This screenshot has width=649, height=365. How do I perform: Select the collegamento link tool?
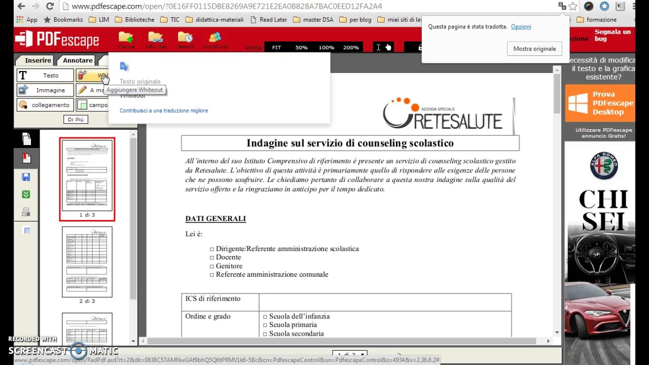45,105
